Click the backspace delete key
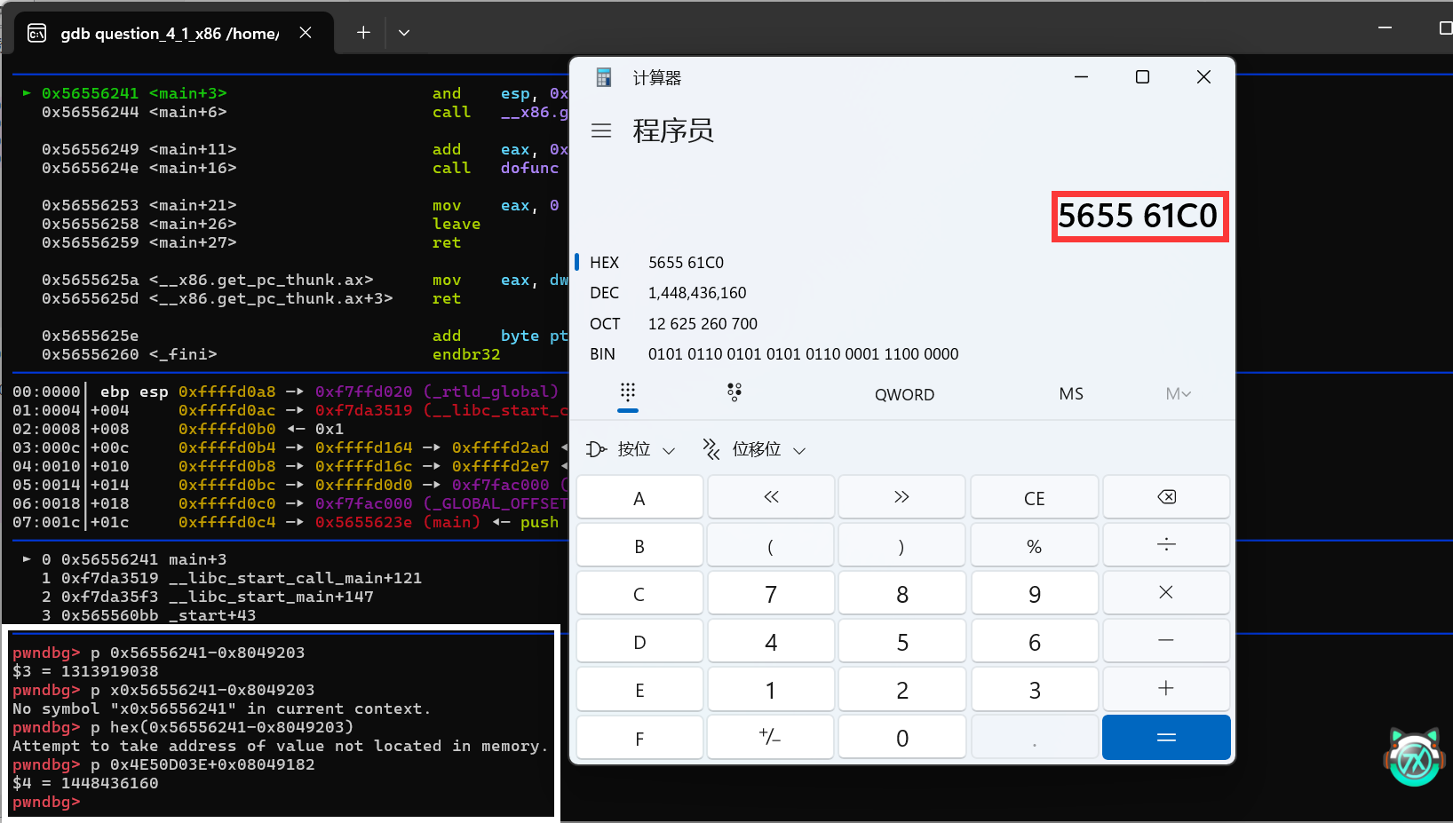The height and width of the screenshot is (823, 1453). coord(1166,497)
